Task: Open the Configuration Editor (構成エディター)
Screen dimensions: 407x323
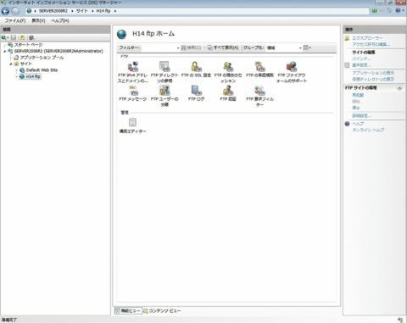Action: pyautogui.click(x=132, y=125)
